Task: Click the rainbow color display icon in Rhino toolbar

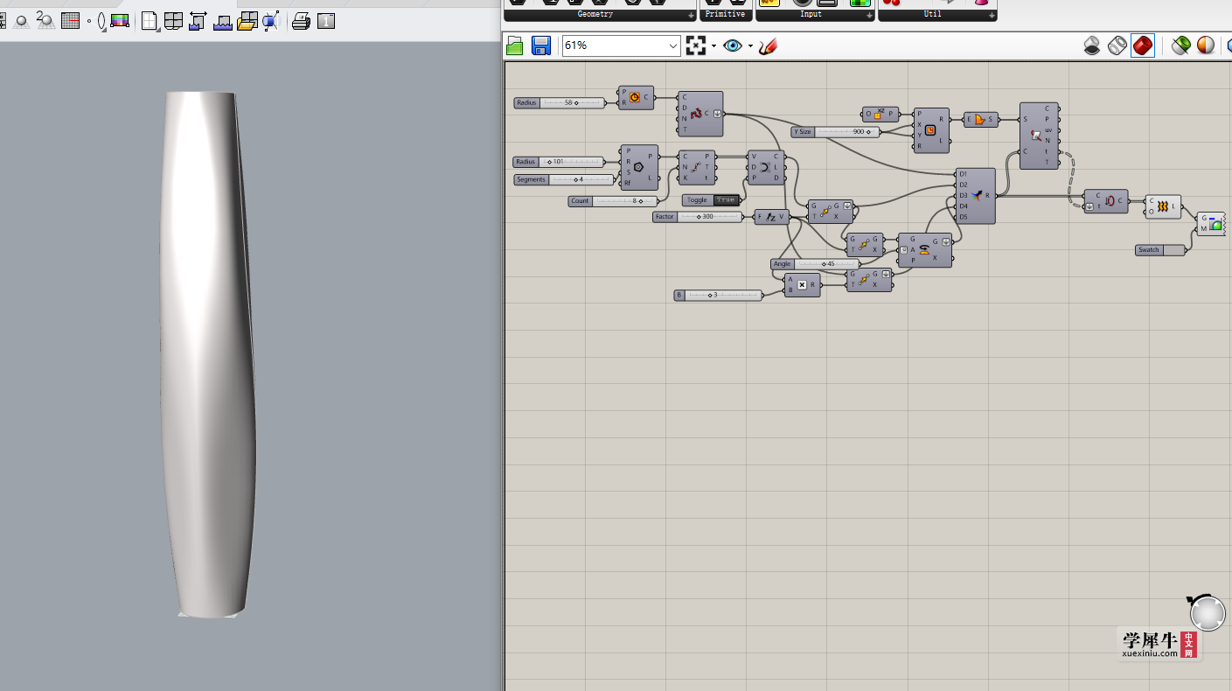Action: coord(120,21)
